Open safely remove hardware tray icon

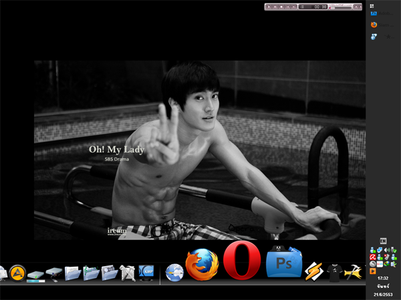tap(394, 250)
